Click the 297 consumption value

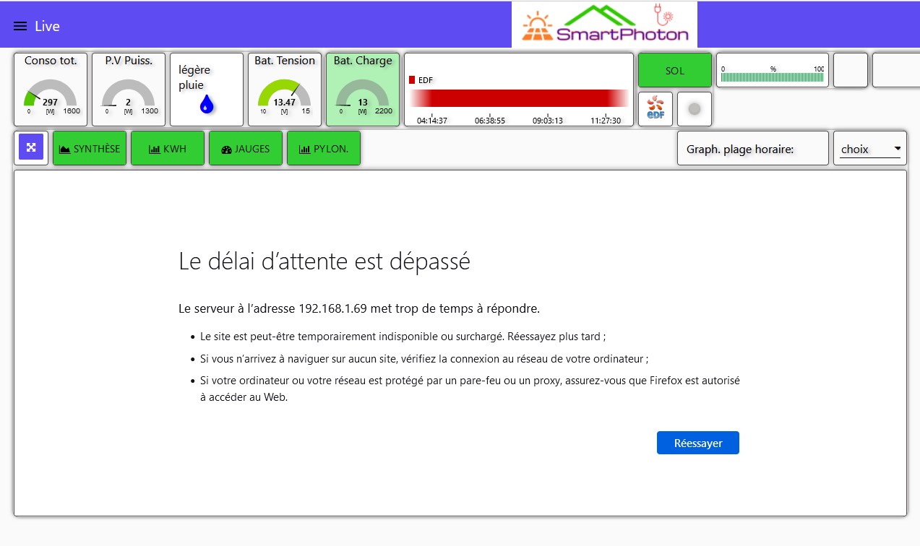pos(50,103)
